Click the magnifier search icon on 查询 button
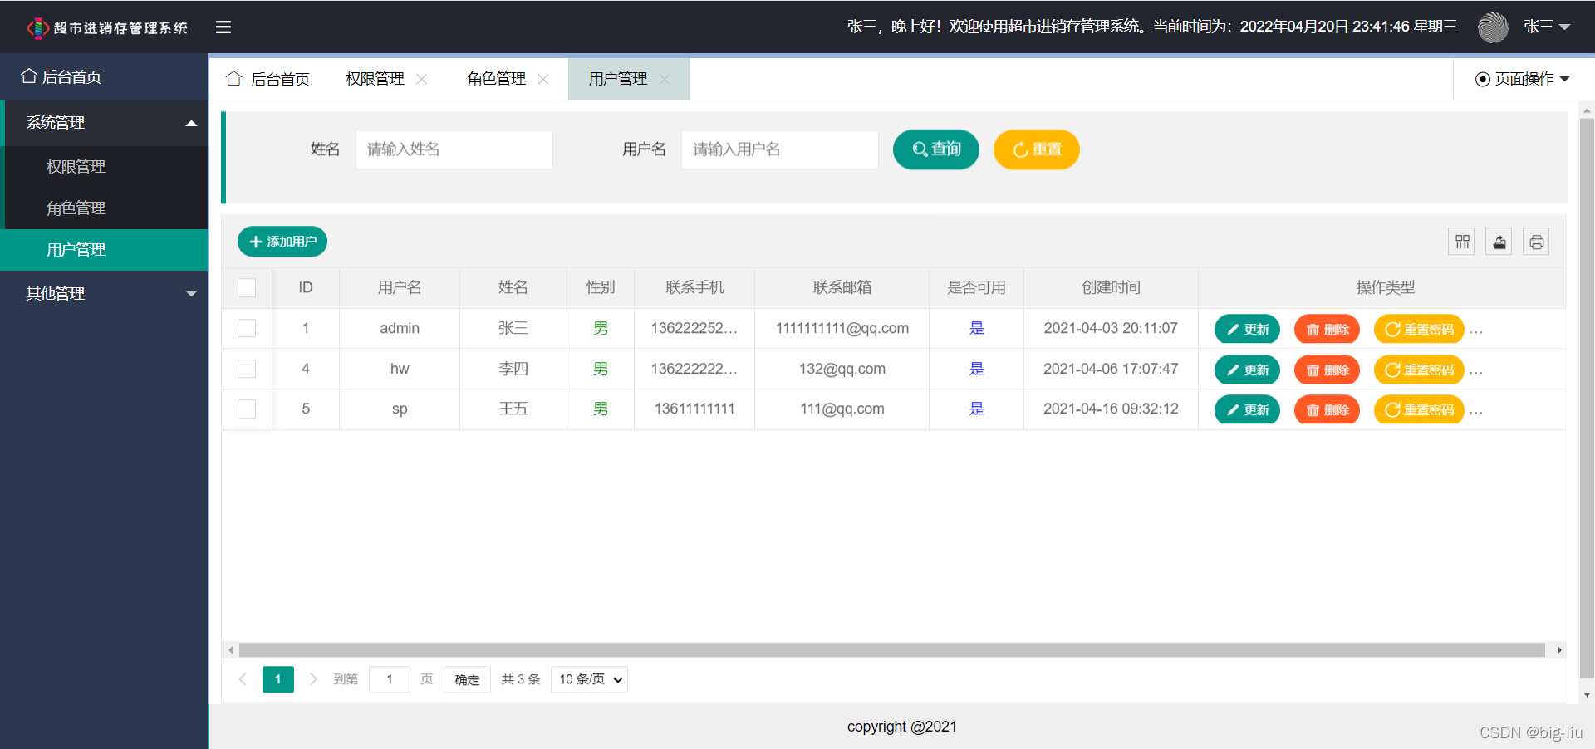Viewport: 1595px width, 749px height. 919,149
